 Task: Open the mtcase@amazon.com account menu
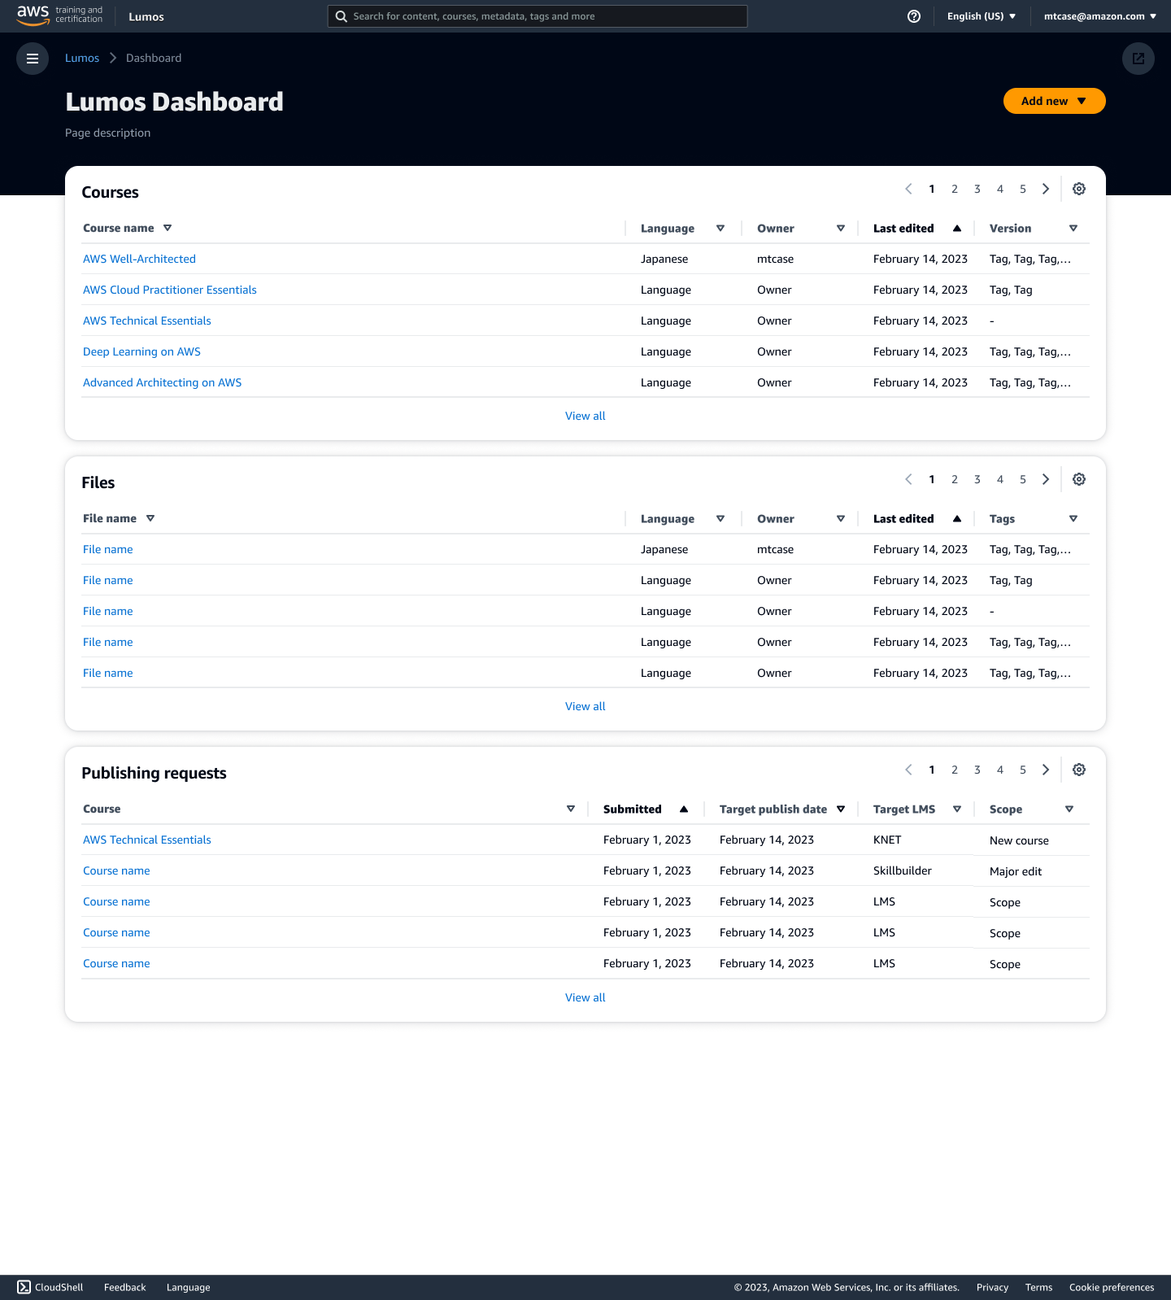click(1100, 16)
